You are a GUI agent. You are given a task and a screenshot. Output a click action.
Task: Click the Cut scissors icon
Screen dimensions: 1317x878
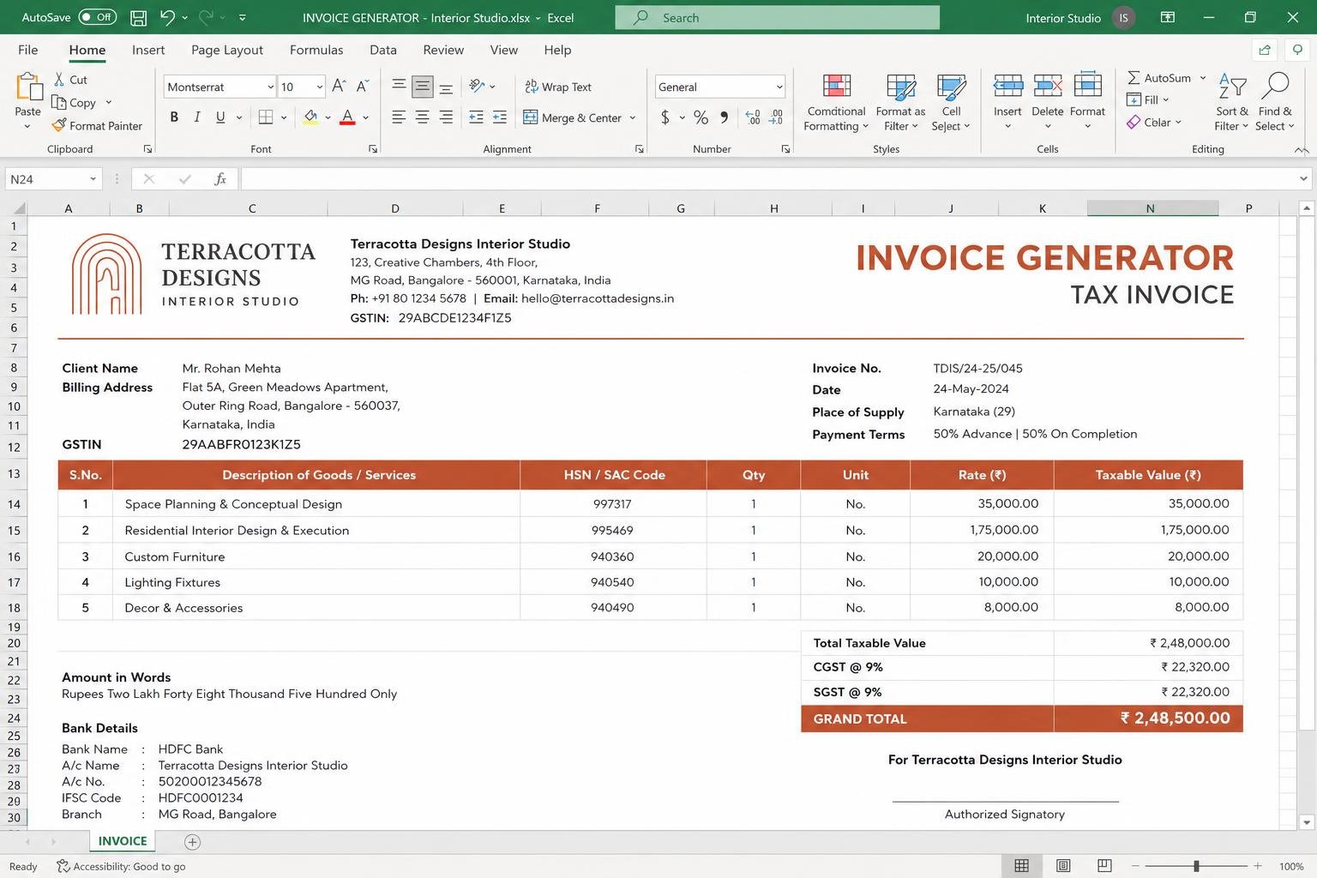[59, 79]
